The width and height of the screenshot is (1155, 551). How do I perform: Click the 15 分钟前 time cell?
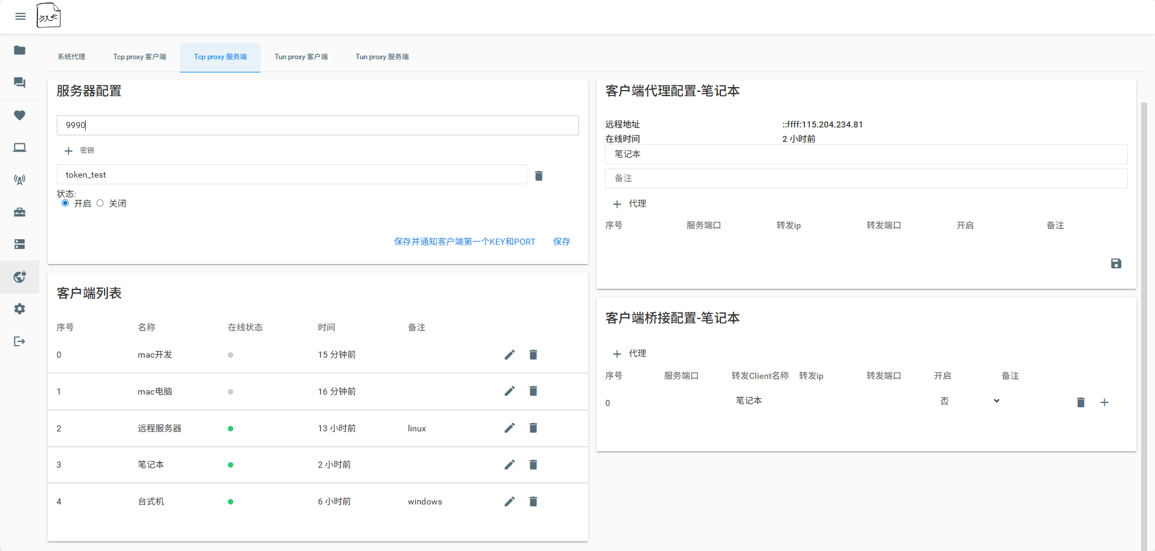tap(337, 355)
